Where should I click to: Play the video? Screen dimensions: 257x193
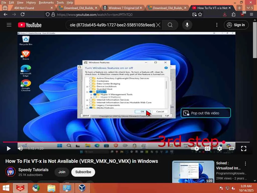tap(9, 148)
